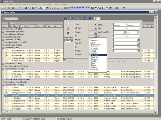Expand the Tarz : Latin group

(x=3, y=40)
